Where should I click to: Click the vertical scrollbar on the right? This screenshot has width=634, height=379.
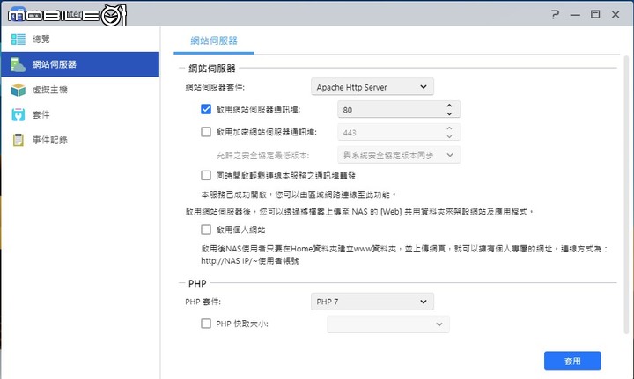tap(627, 196)
